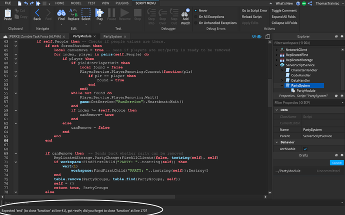Toggle the Archivable checkbox
Screen dimensions: 345x215
[305, 149]
